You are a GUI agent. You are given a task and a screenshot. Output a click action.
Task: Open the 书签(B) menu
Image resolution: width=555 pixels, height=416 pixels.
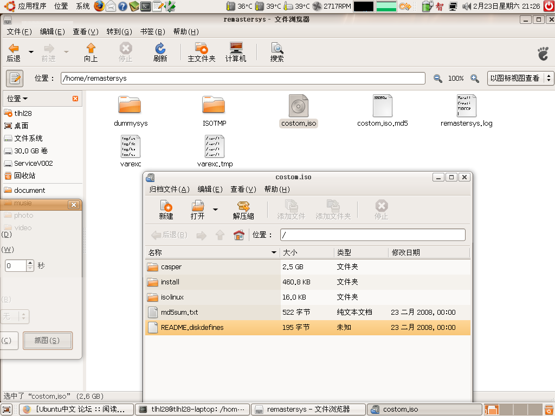coord(152,32)
